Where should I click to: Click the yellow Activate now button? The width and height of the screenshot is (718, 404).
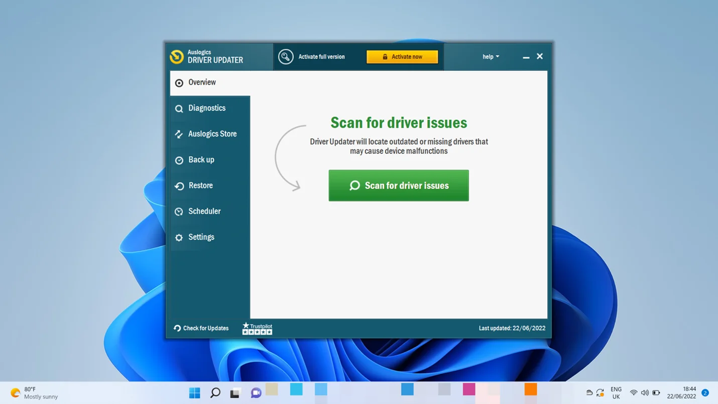[402, 57]
